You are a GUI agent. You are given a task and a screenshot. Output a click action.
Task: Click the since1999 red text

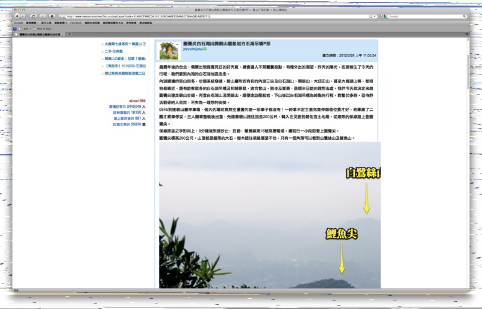point(137,101)
